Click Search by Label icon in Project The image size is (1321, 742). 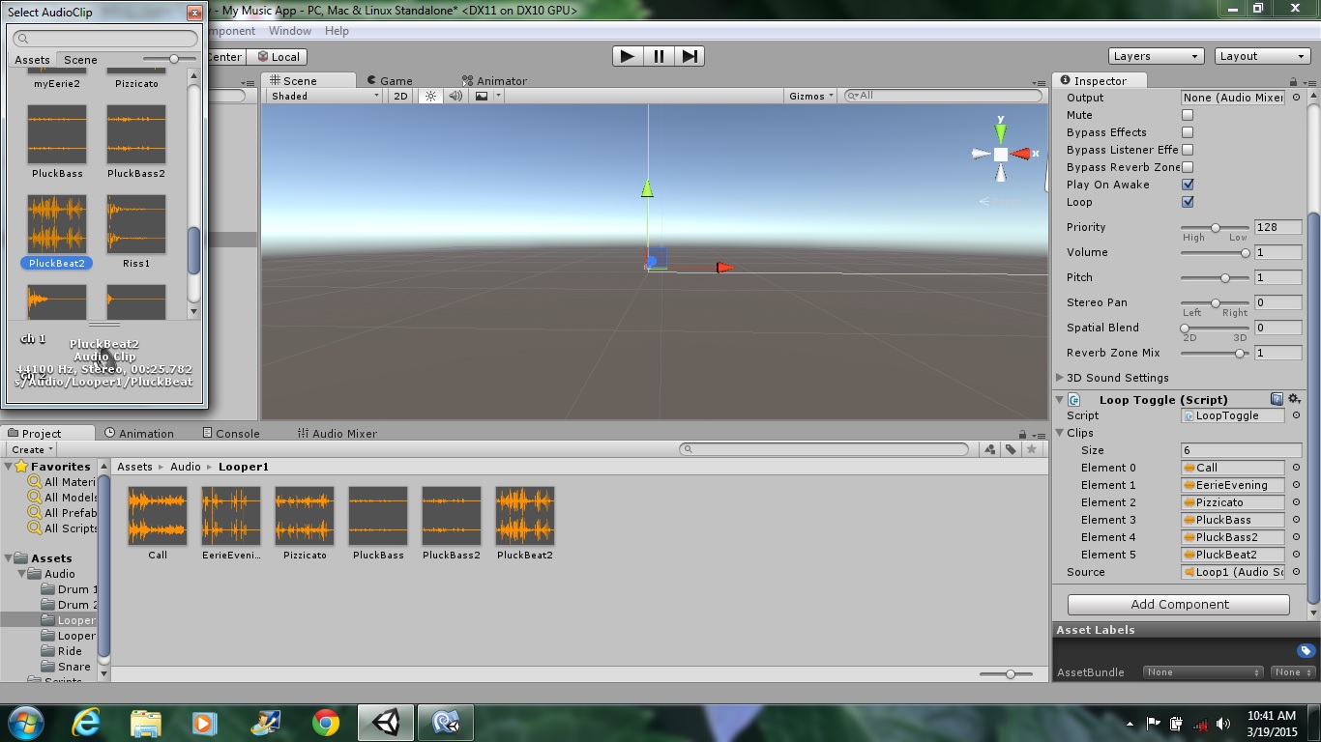1011,449
